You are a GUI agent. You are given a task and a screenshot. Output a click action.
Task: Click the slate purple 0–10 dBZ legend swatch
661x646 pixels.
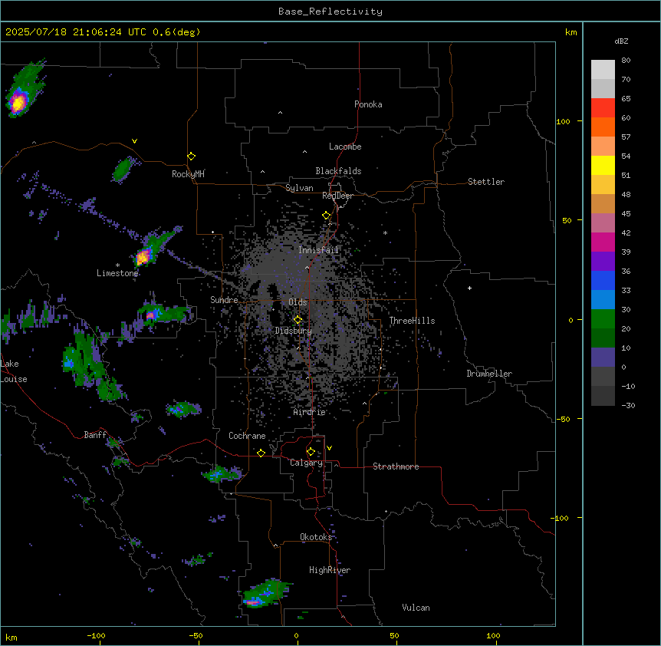(x=603, y=358)
